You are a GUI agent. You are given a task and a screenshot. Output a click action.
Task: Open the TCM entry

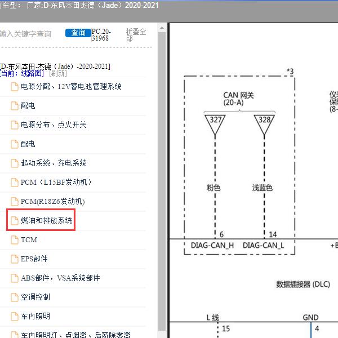pyautogui.click(x=29, y=240)
